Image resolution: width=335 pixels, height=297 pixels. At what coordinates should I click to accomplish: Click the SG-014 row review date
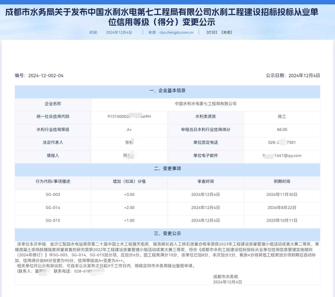(x=206, y=208)
